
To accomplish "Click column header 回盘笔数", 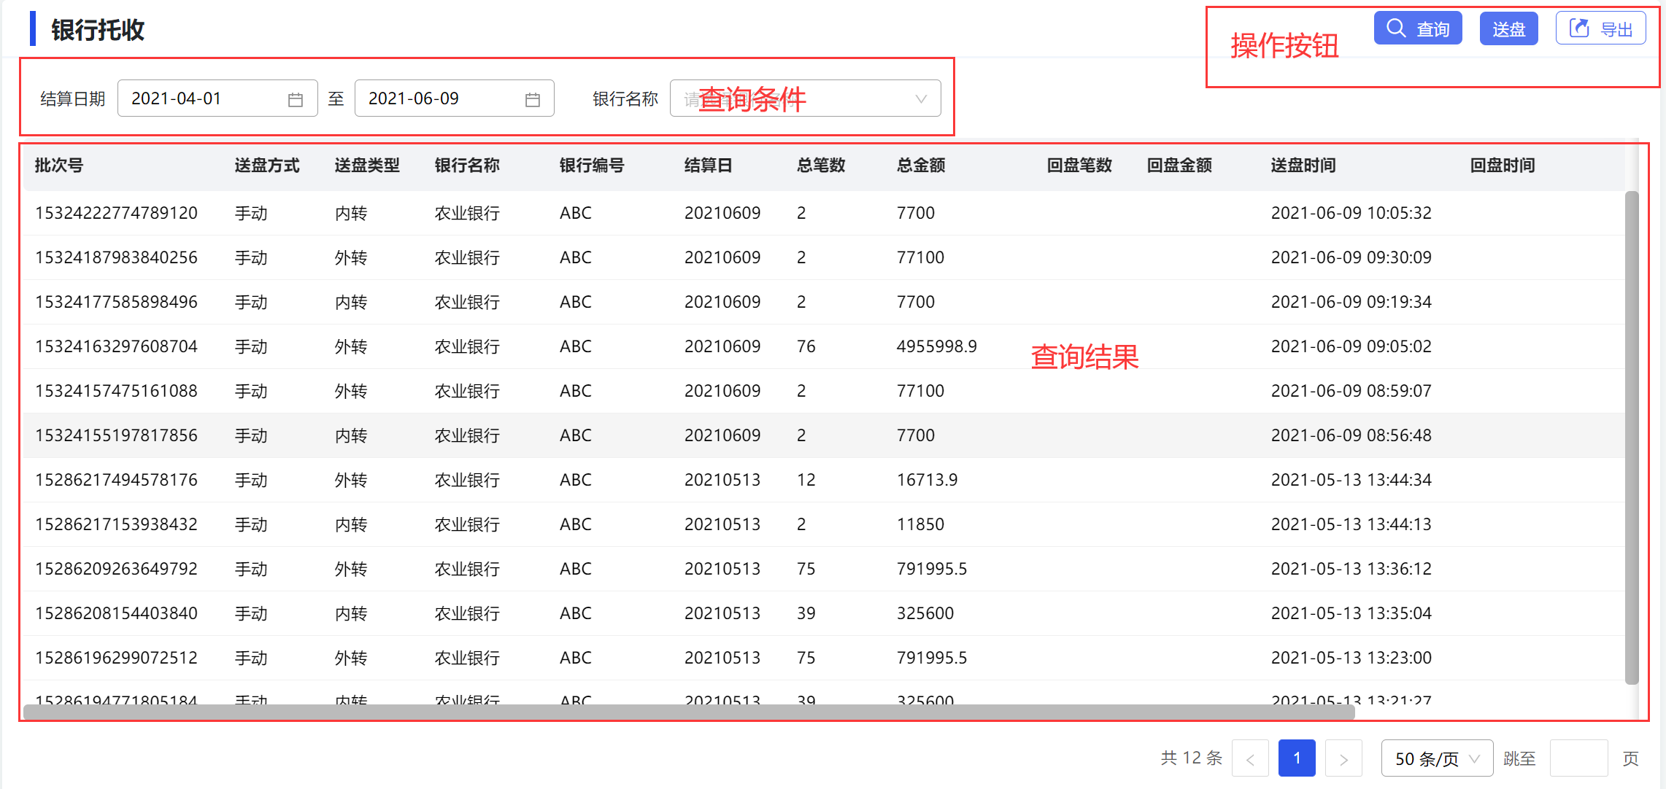I will coord(1079,166).
